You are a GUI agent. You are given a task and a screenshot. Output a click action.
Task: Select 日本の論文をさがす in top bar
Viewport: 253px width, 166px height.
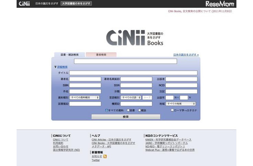click(x=46, y=4)
